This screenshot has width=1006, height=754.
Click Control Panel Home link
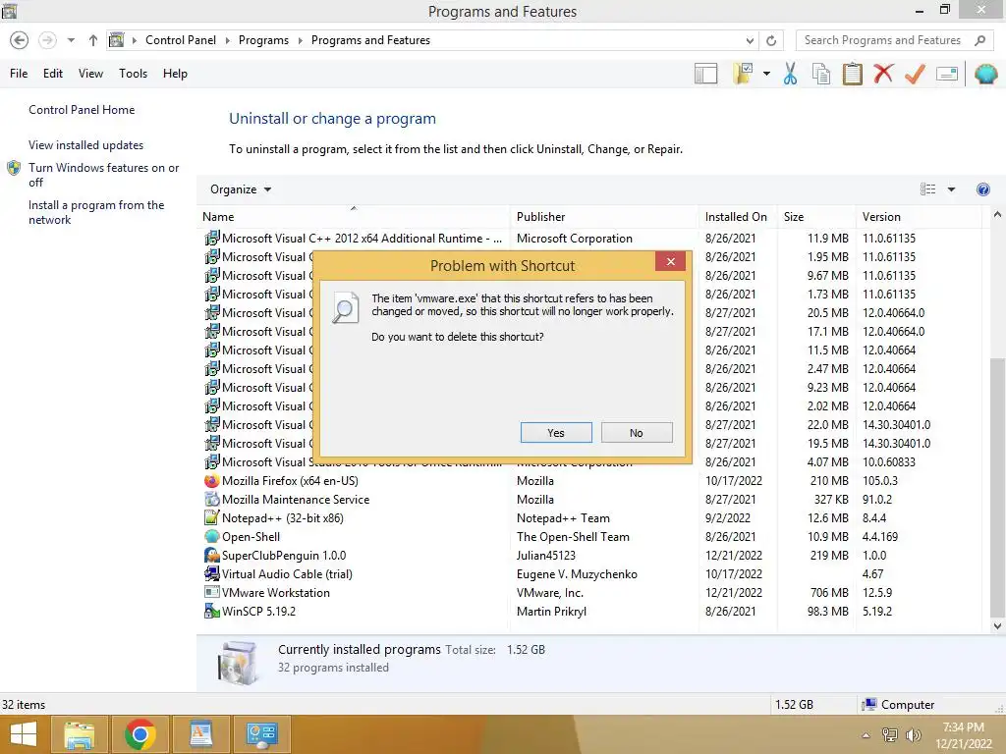tap(82, 110)
